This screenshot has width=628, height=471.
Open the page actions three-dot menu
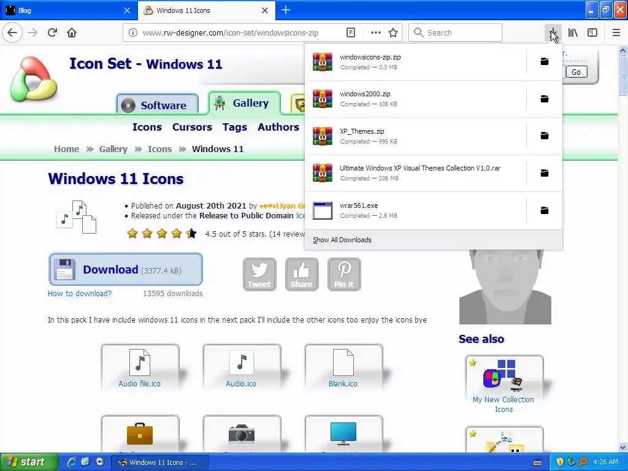coord(375,33)
